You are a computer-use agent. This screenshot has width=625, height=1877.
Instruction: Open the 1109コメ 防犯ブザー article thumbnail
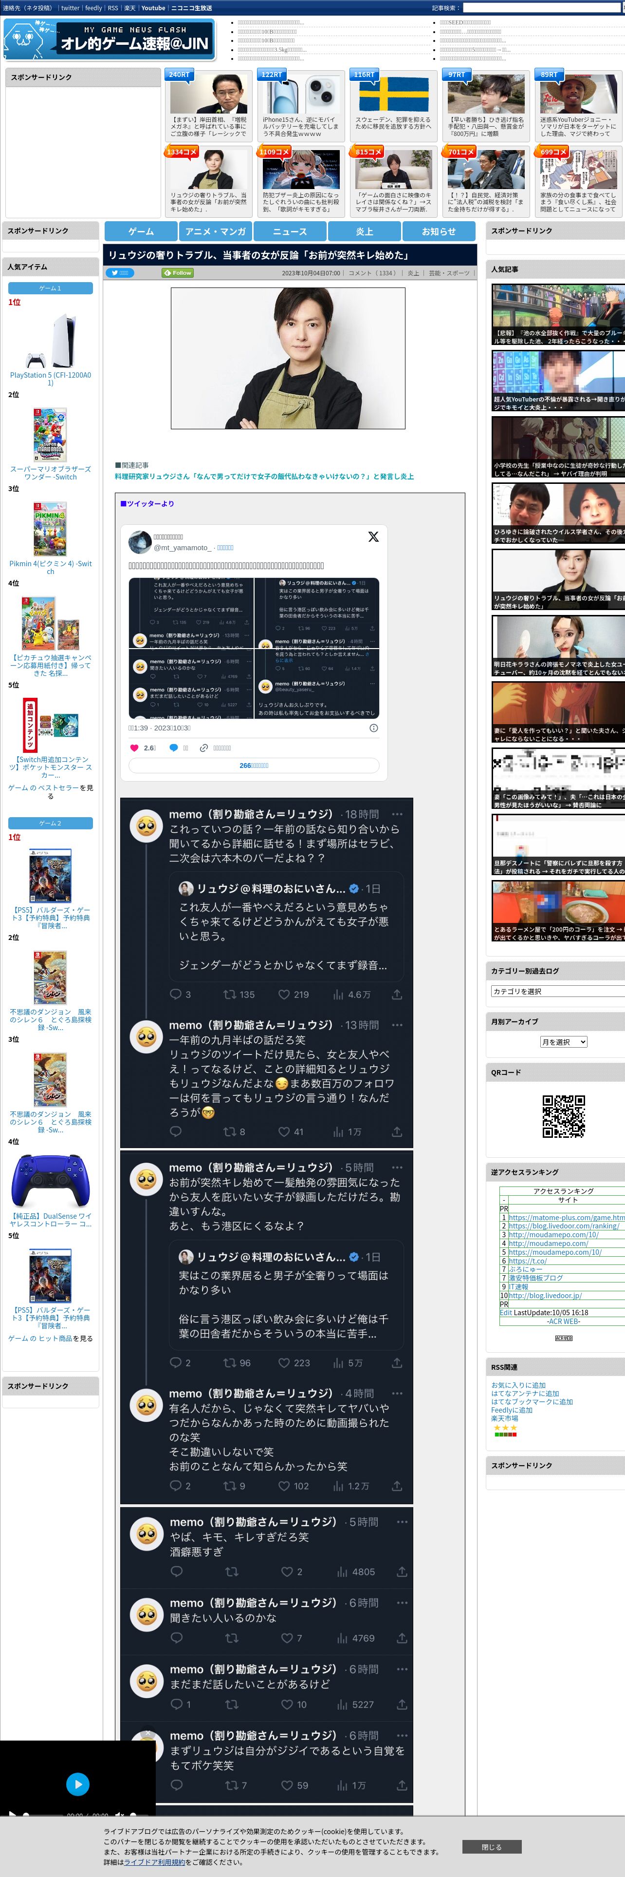point(300,169)
